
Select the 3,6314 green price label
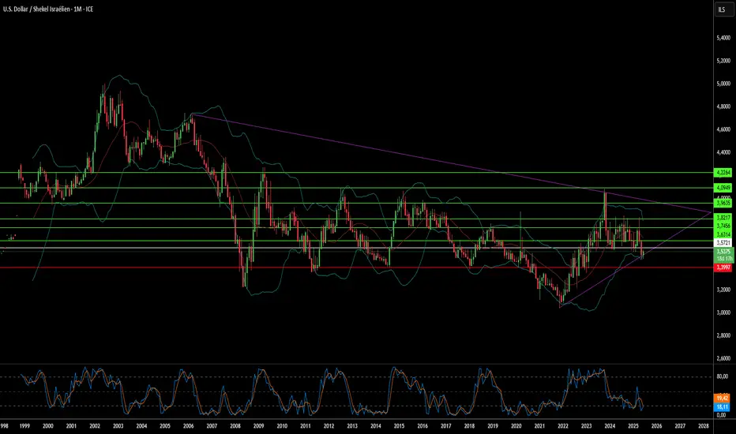pyautogui.click(x=723, y=234)
